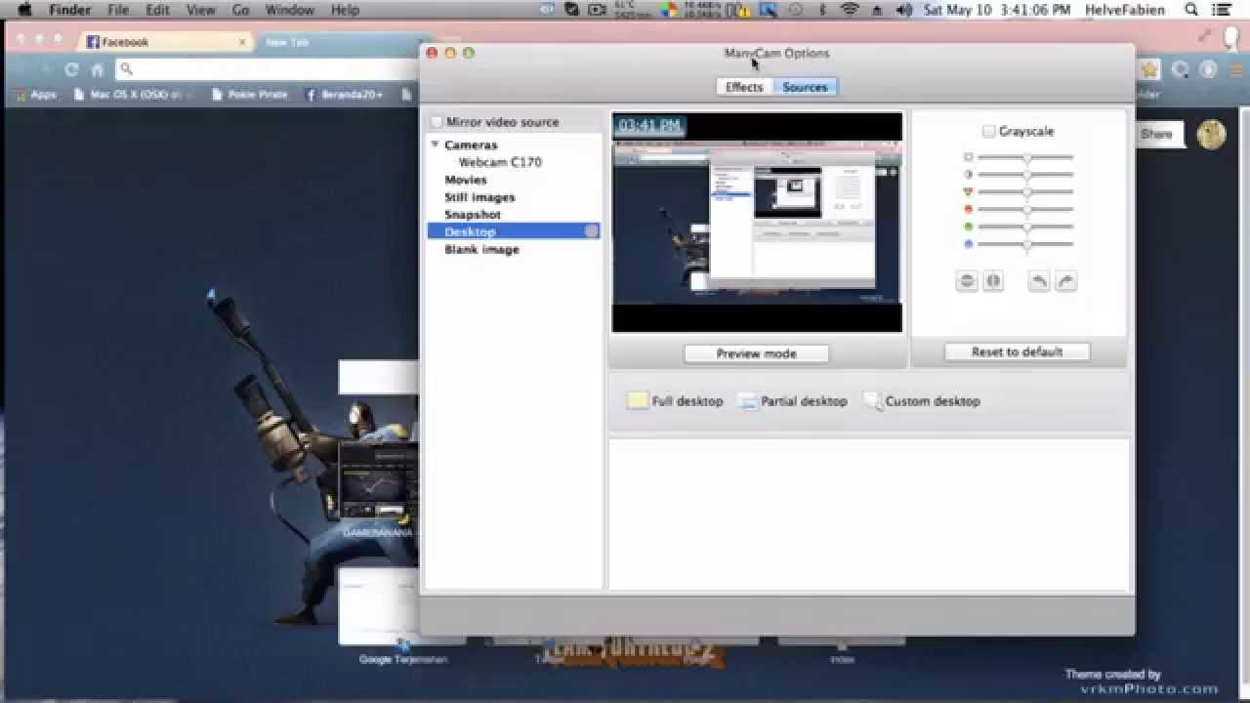Click the round indicator on Desktop row
The image size is (1250, 703).
(x=591, y=231)
